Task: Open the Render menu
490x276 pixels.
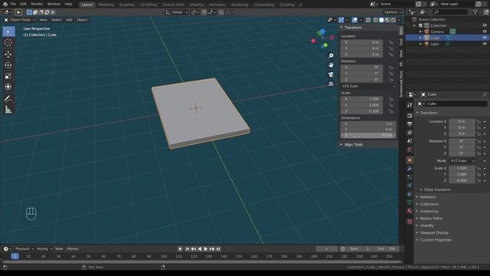Action: point(37,4)
